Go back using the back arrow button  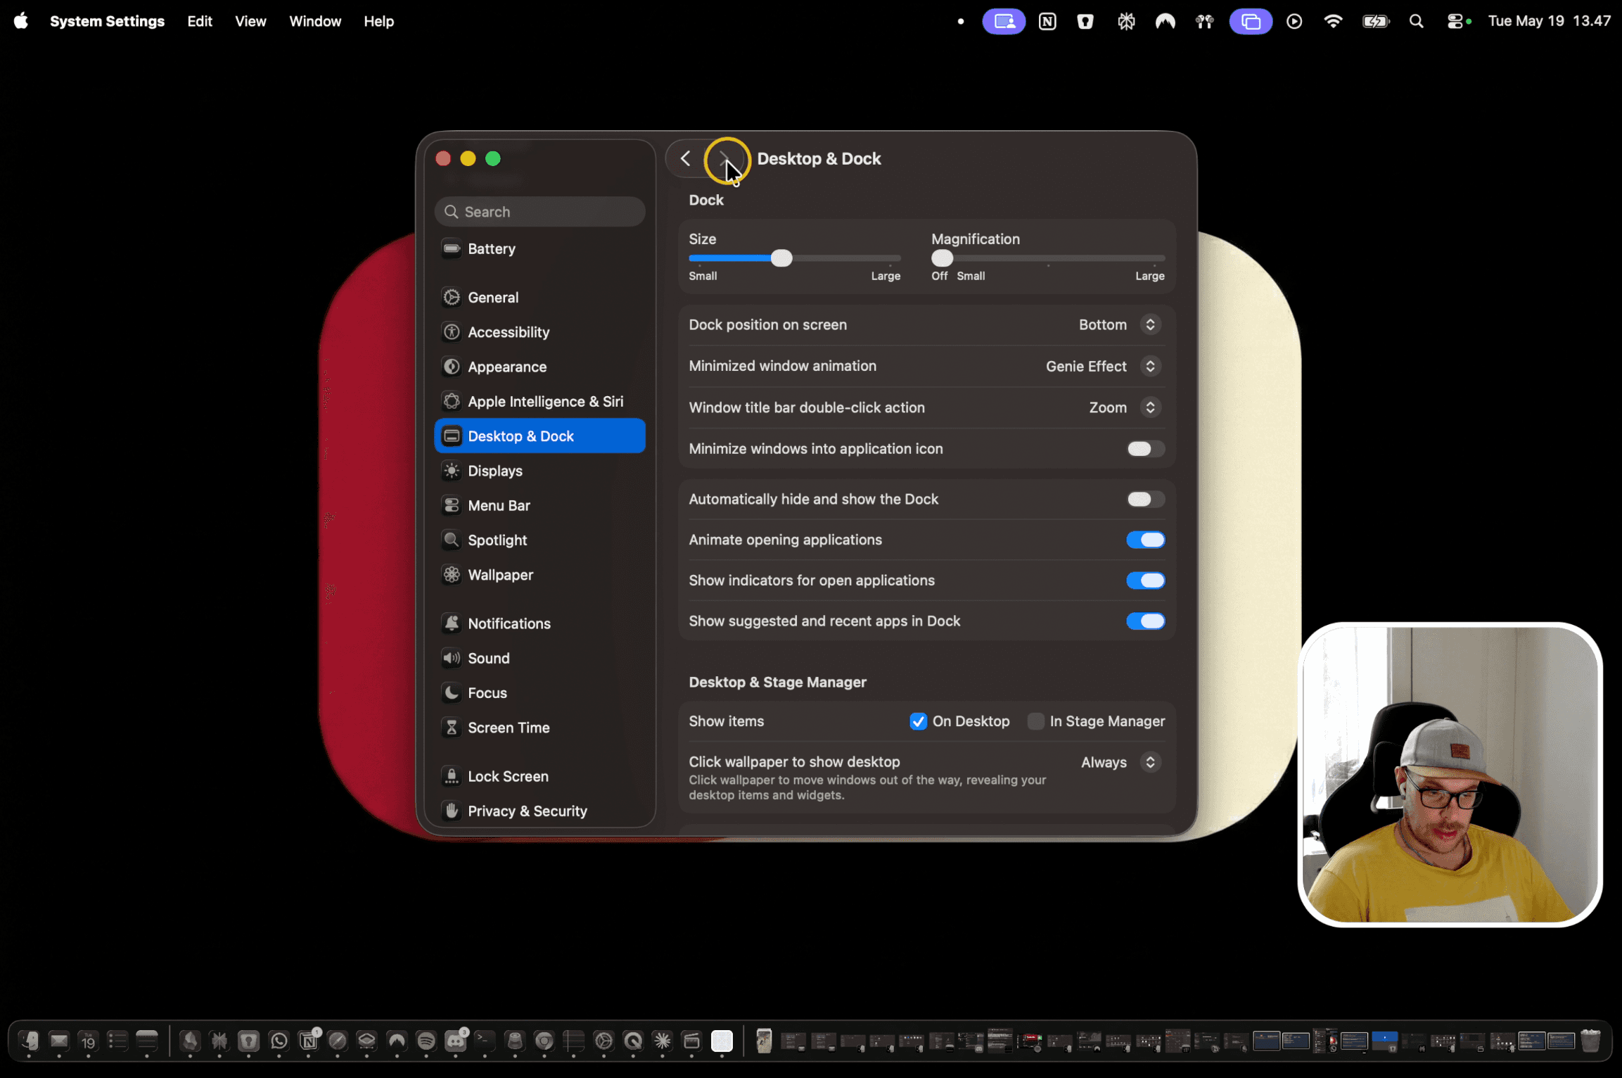(x=686, y=159)
